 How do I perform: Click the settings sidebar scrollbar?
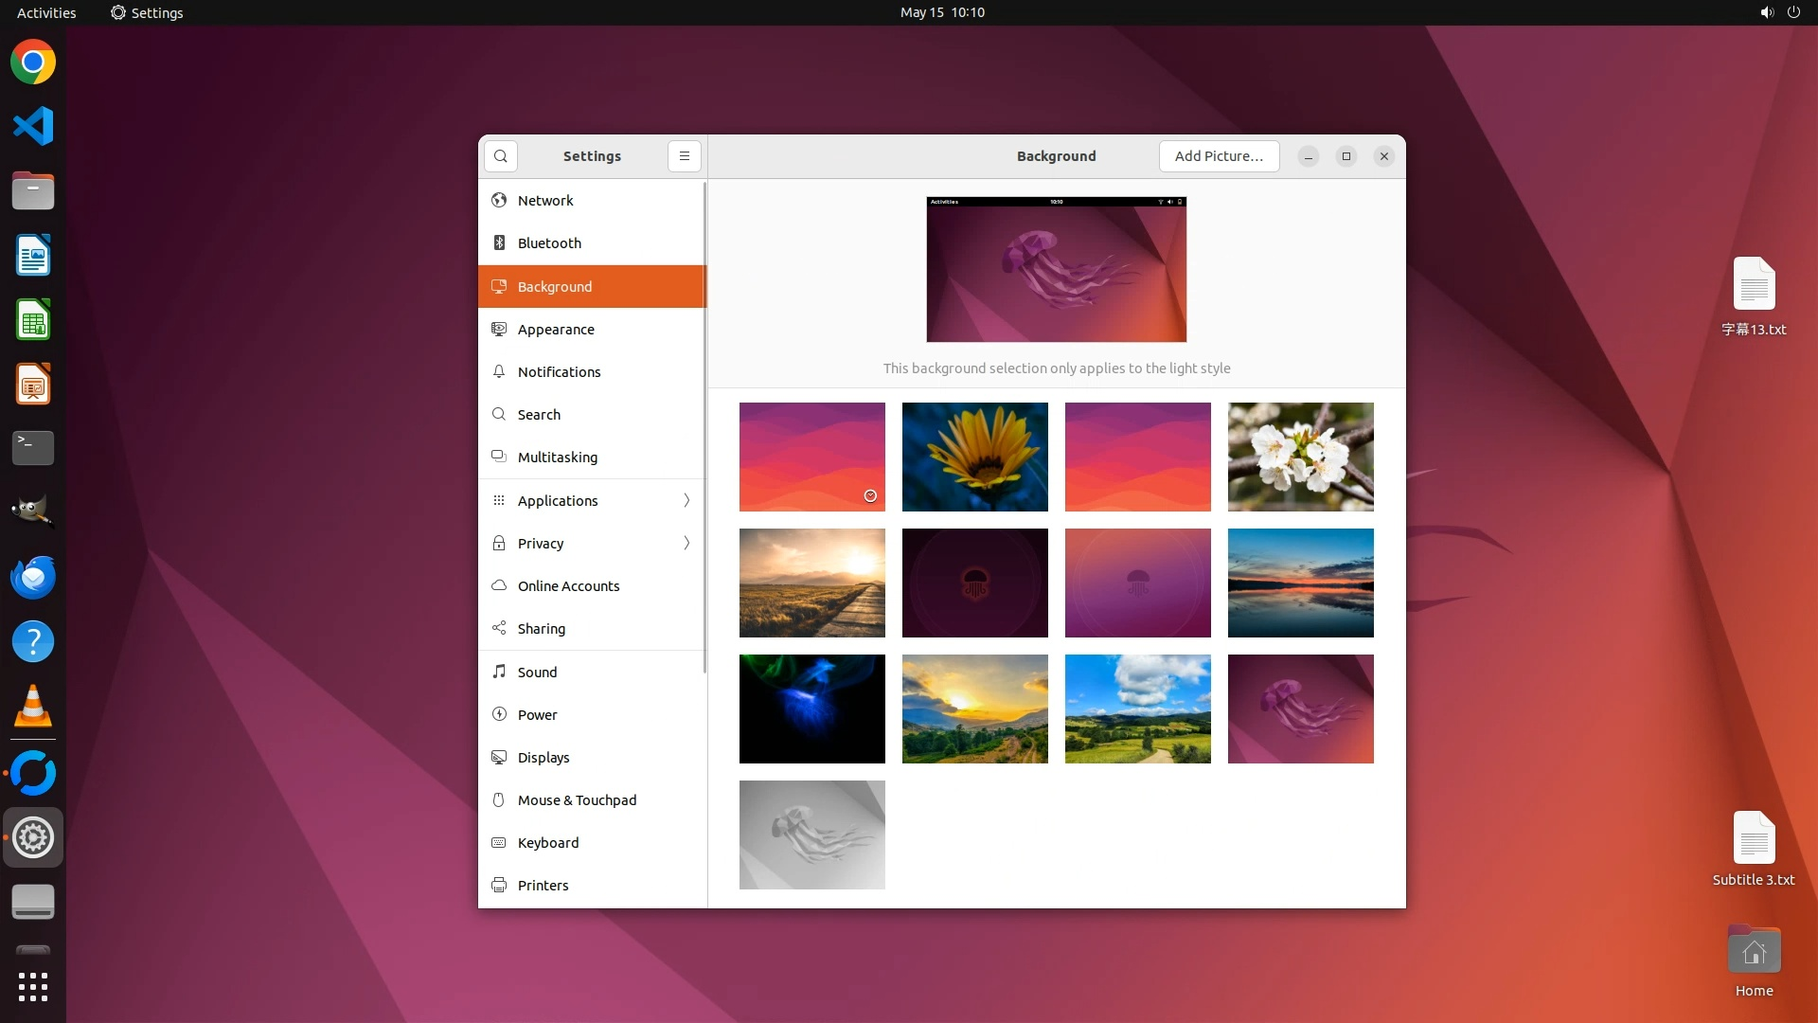pyautogui.click(x=704, y=426)
